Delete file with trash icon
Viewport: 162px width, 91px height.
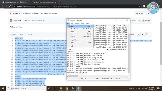(x=150, y=35)
